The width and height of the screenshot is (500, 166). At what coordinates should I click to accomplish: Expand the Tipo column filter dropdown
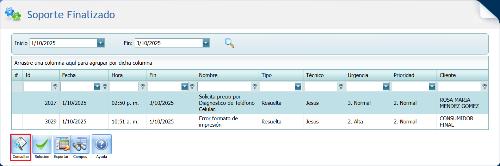tap(298, 87)
